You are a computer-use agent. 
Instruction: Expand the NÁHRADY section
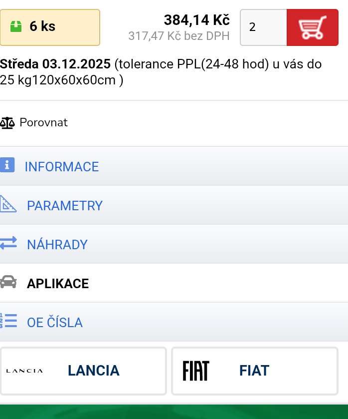click(x=58, y=244)
